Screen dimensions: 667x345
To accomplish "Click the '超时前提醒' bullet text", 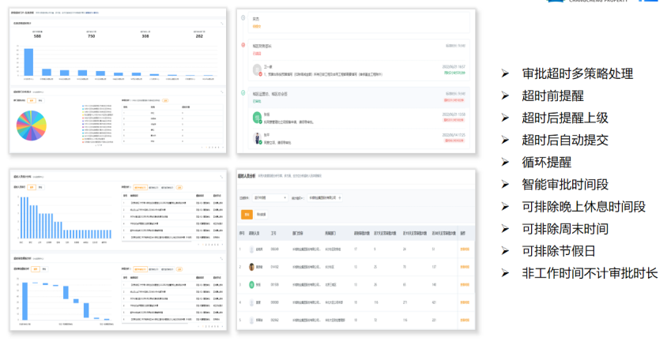I will click(552, 96).
